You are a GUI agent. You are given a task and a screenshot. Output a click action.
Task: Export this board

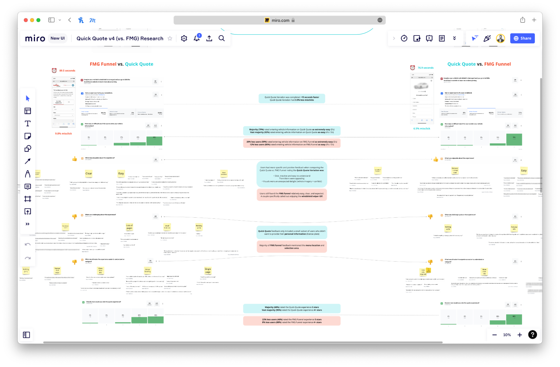click(x=209, y=39)
